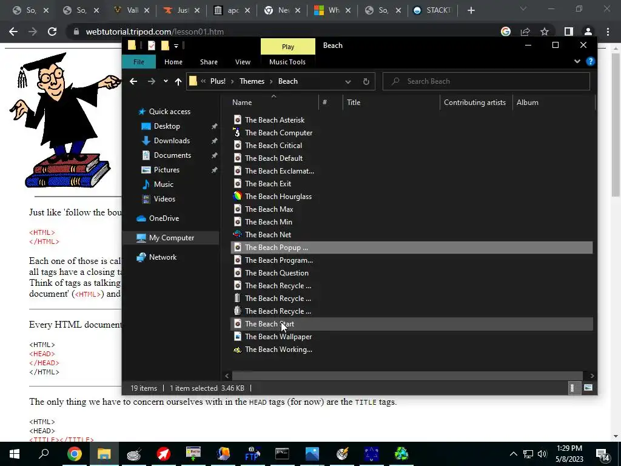Open recent locations dropdown in Explorer
The height and width of the screenshot is (466, 621).
point(166,81)
